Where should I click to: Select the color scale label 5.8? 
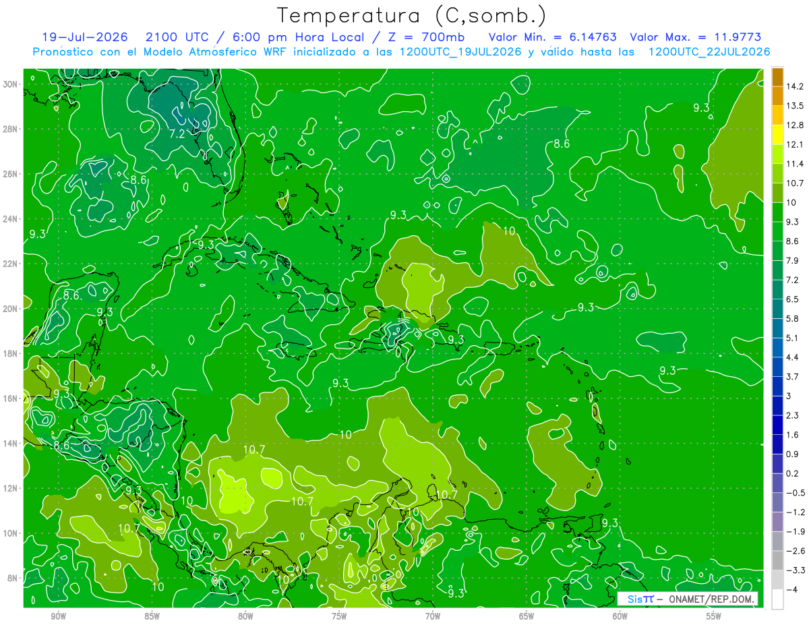point(793,318)
